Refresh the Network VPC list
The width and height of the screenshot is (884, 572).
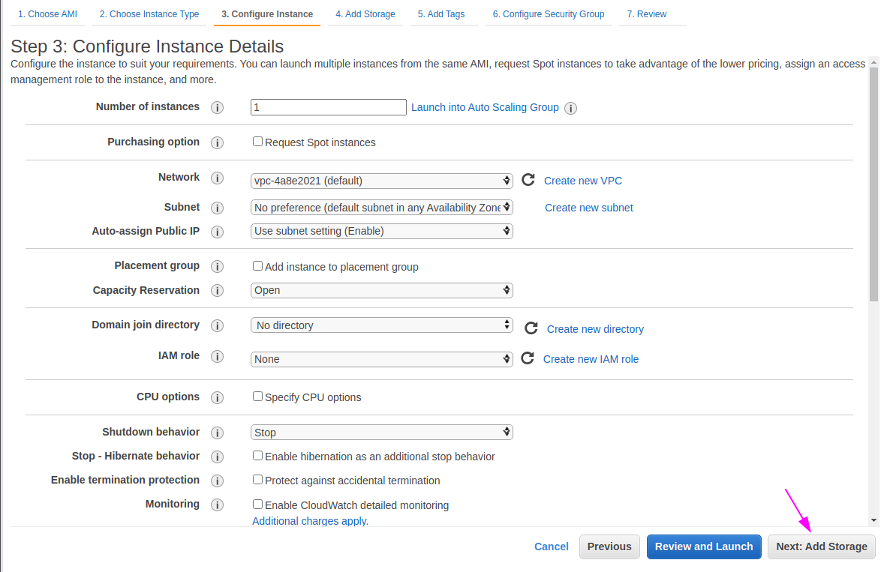pos(528,180)
